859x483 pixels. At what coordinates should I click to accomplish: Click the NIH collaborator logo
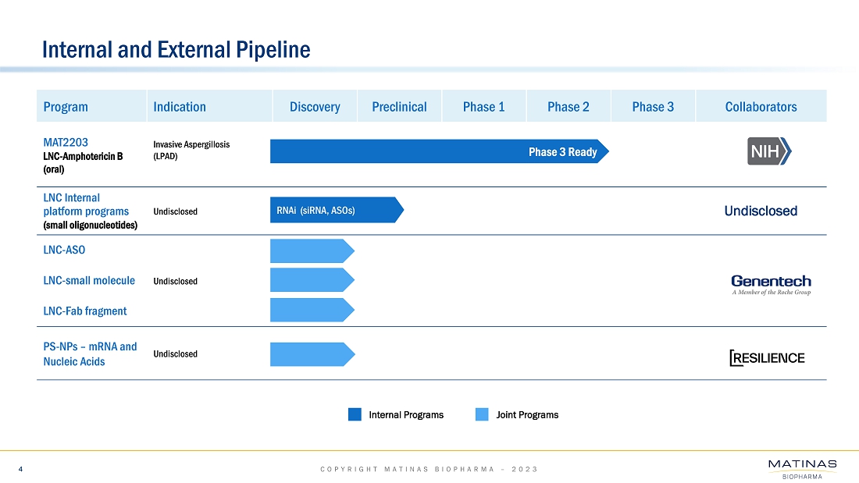769,152
